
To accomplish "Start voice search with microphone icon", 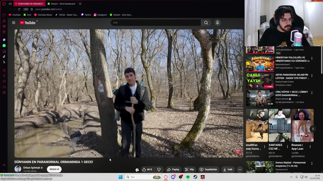I will [218, 23].
